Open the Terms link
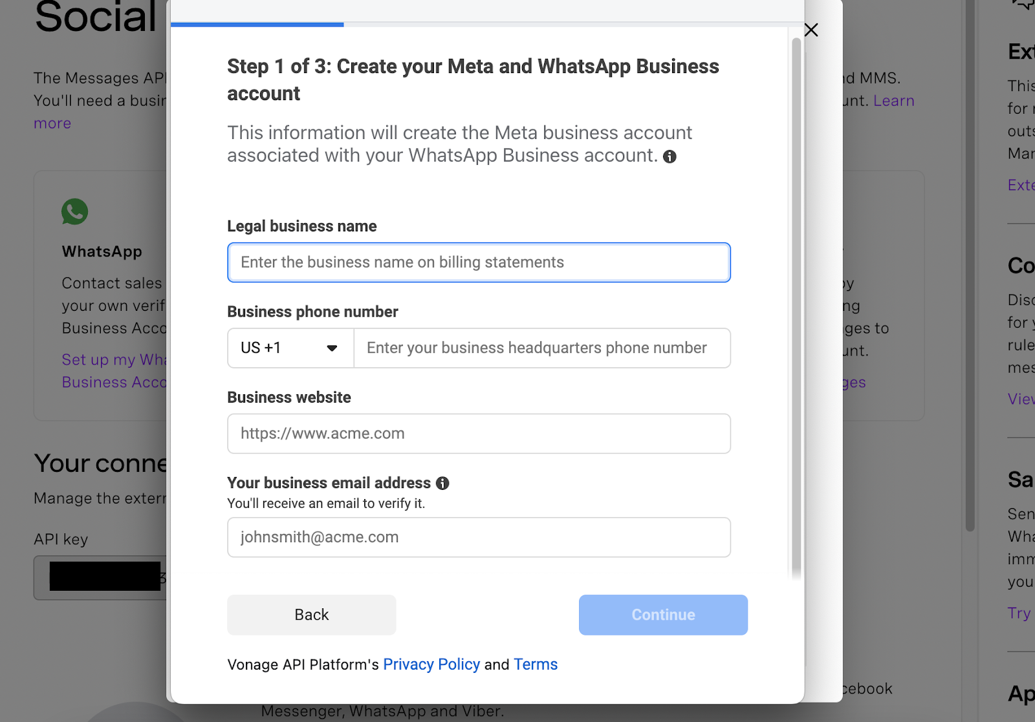The height and width of the screenshot is (722, 1035). pyautogui.click(x=536, y=664)
